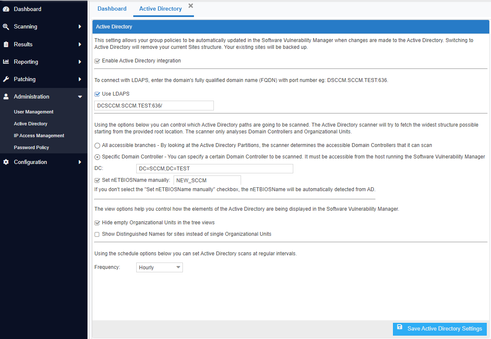Enable Show Distinguished Names for sites checkbox

[x=97, y=234]
